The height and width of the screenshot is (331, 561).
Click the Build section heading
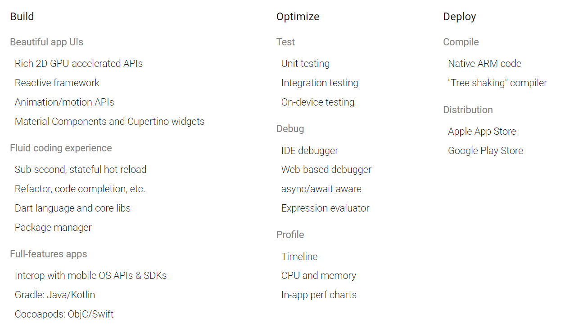tap(22, 17)
